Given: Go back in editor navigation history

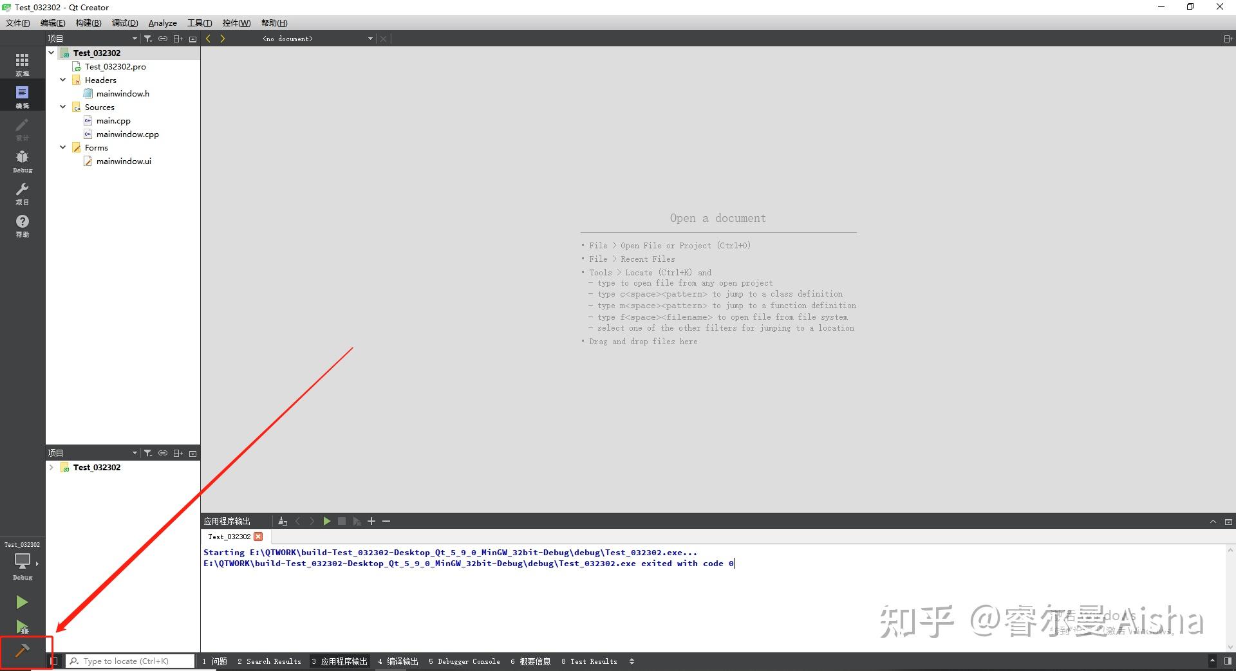Looking at the screenshot, I should coord(208,39).
